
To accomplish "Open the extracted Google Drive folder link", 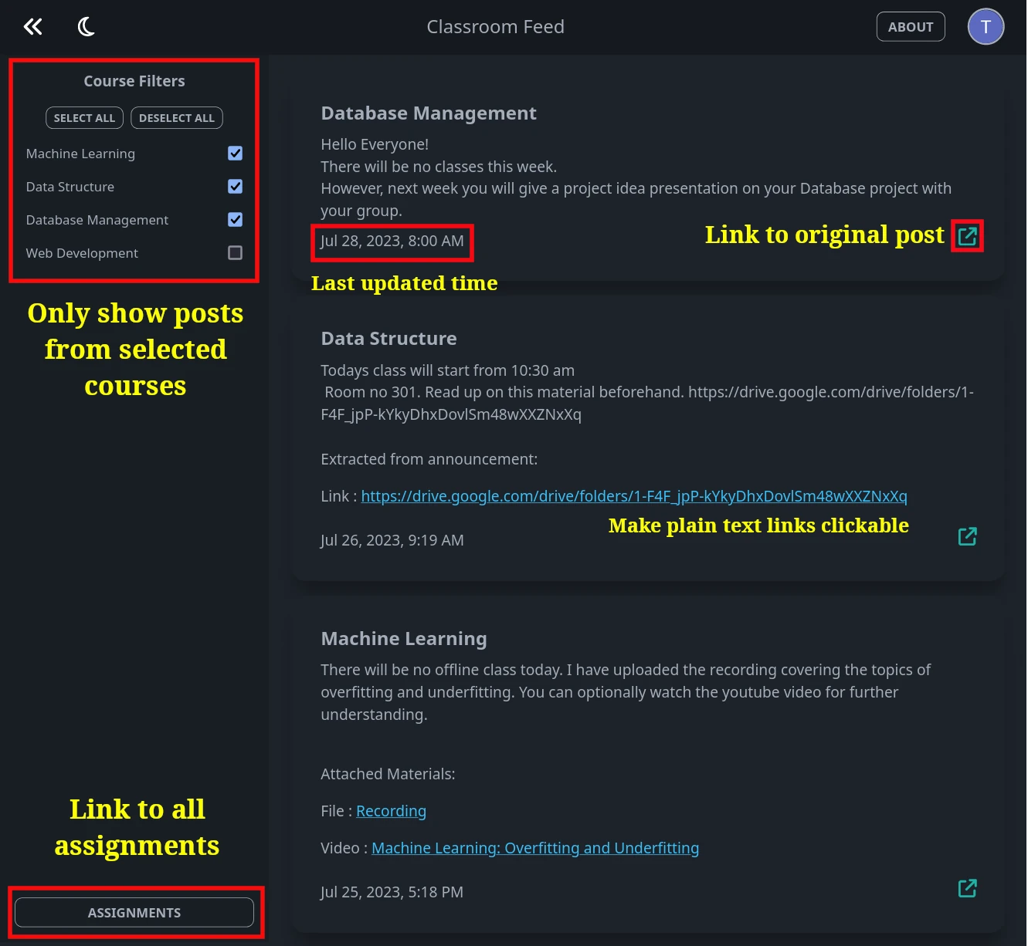I will point(633,496).
